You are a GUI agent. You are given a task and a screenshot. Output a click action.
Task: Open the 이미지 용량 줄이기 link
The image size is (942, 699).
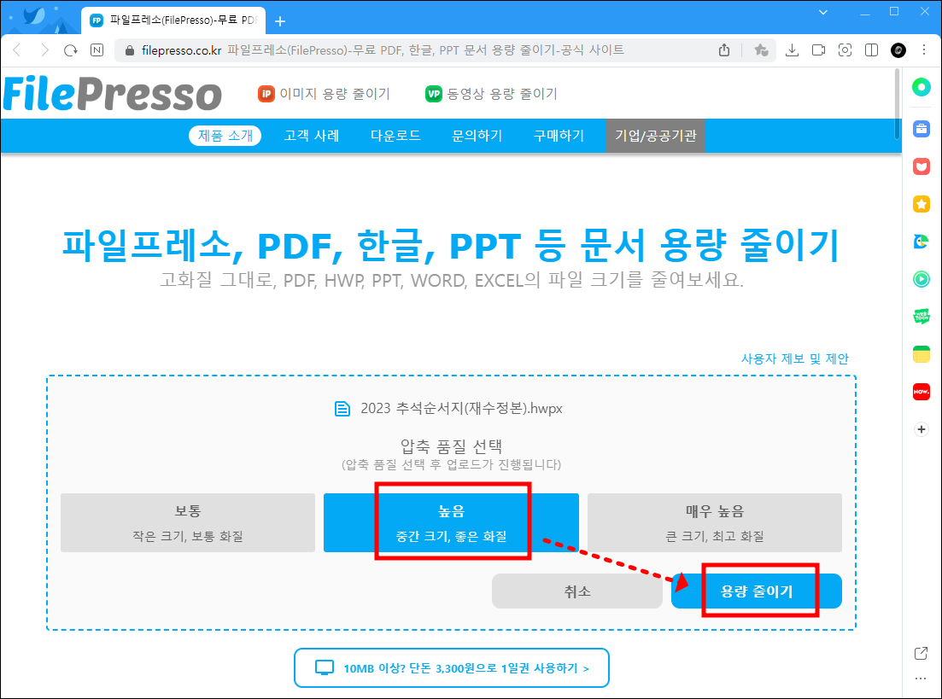point(325,94)
